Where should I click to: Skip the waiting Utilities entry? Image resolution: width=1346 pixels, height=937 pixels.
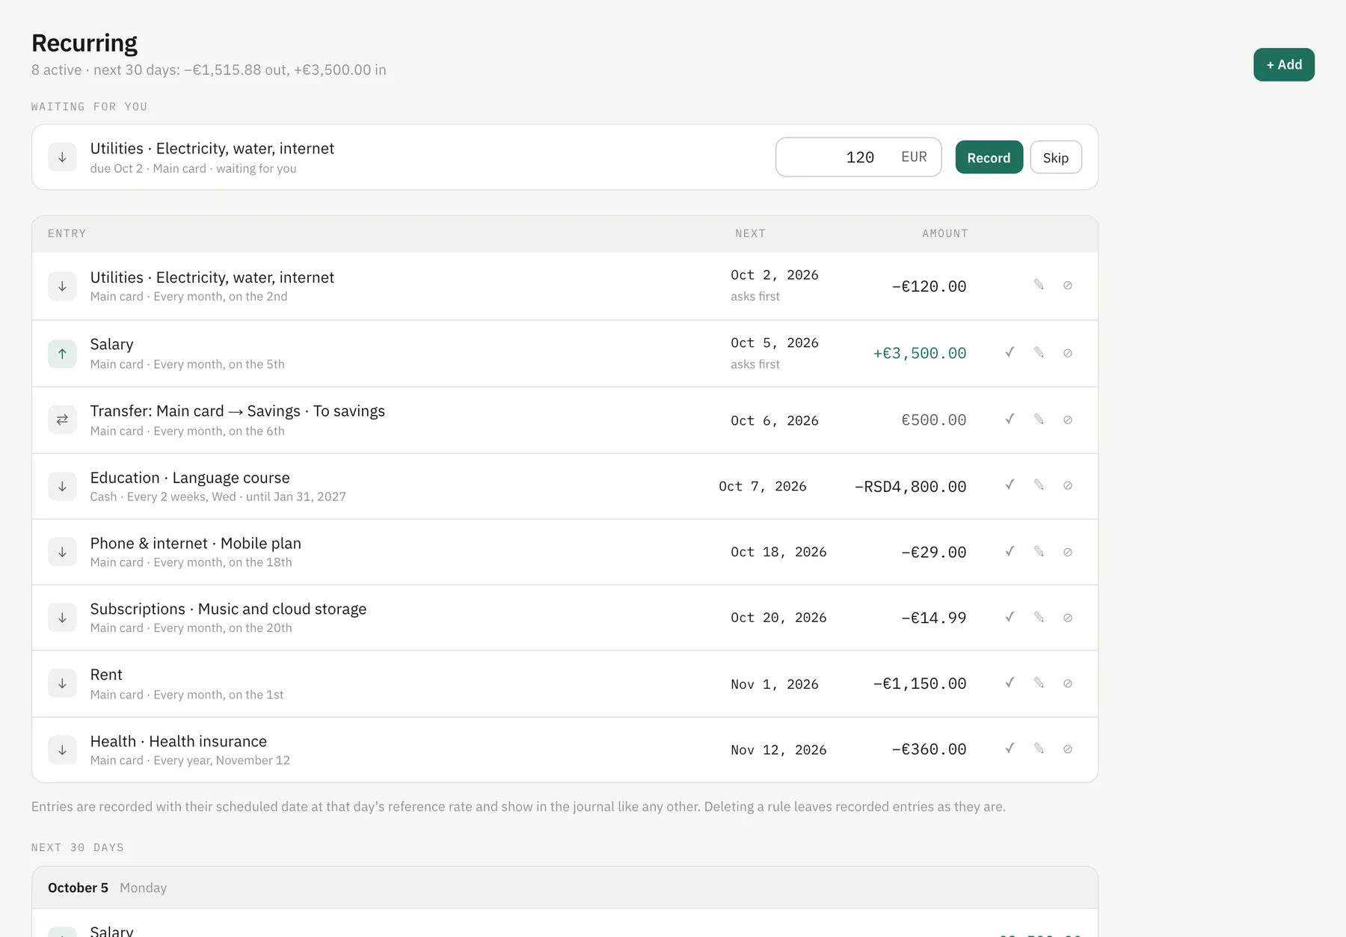point(1056,157)
